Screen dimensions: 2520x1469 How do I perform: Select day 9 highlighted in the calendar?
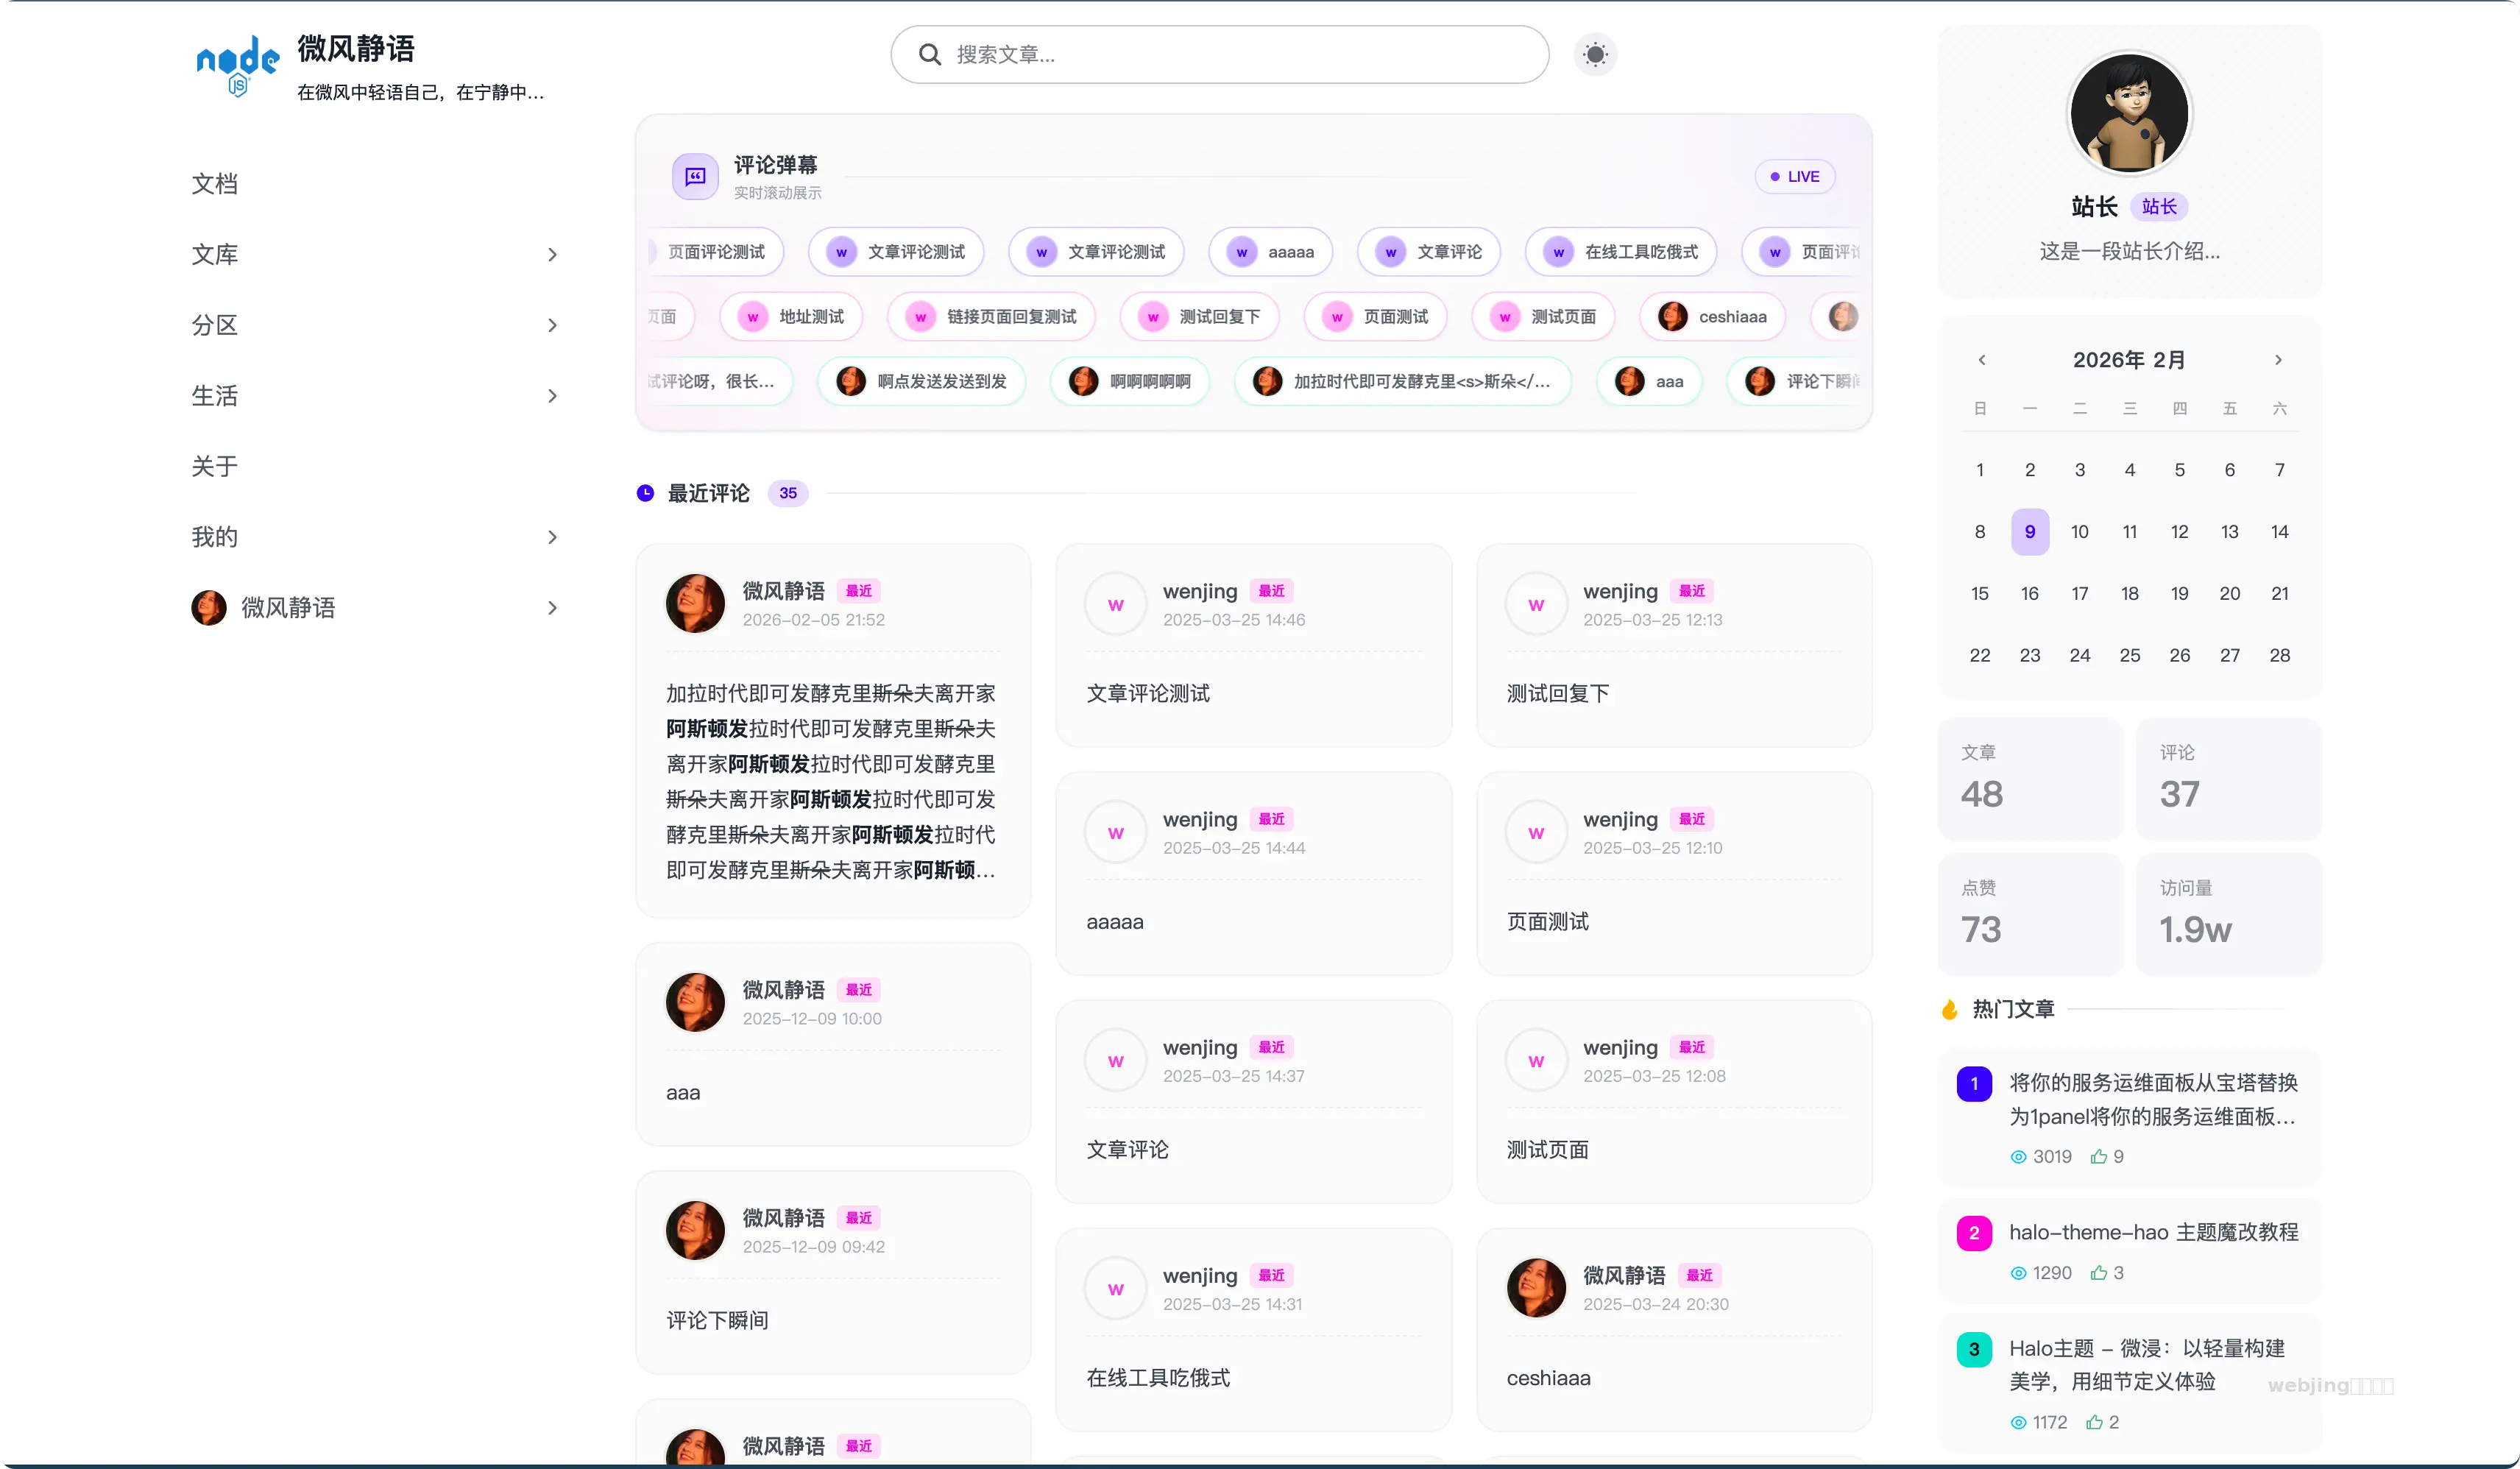tap(2029, 532)
